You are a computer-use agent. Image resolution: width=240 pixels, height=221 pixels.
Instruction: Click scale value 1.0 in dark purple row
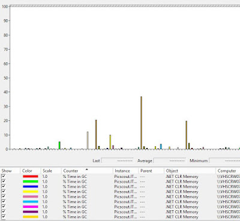click(x=45, y=212)
